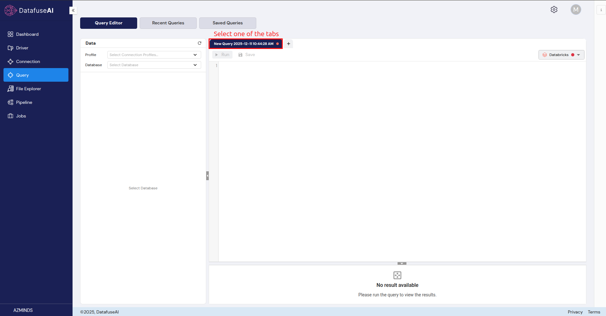
Task: Open the Jobs panel from sidebar
Action: click(21, 116)
